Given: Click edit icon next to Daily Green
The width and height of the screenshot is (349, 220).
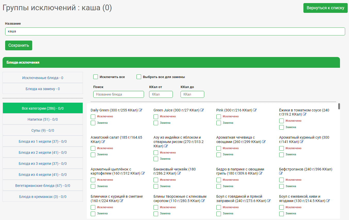Looking at the screenshot, I should coord(141,110).
